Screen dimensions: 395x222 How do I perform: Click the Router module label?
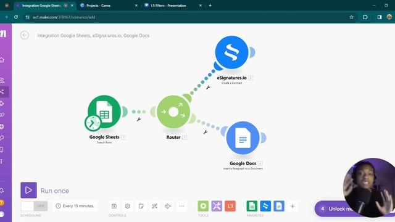[173, 137]
